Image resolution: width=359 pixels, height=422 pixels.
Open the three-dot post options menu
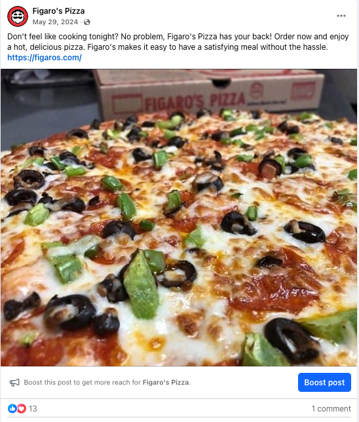[341, 16]
